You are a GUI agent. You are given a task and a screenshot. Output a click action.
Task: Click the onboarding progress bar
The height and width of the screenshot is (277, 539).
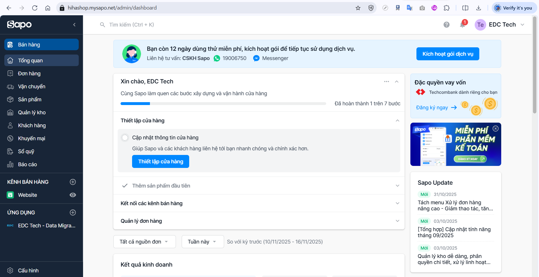click(x=223, y=104)
